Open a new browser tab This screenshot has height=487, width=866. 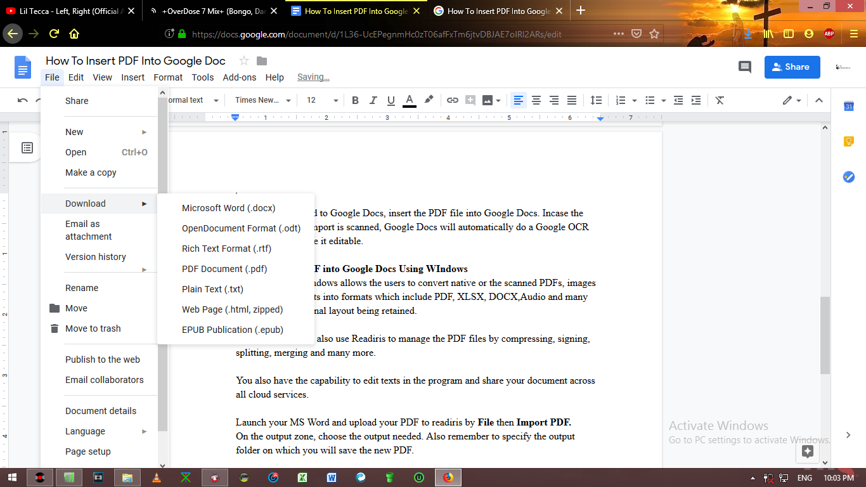tap(581, 10)
